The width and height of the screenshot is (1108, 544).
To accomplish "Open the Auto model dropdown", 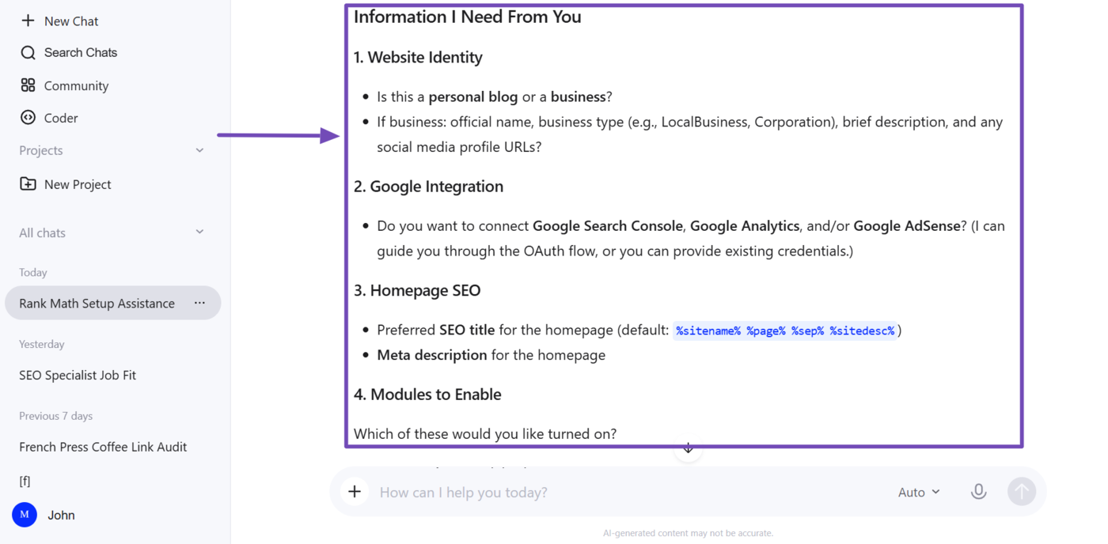I will pos(919,492).
